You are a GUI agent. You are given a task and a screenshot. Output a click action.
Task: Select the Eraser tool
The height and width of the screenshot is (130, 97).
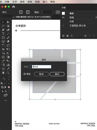tap(8, 41)
